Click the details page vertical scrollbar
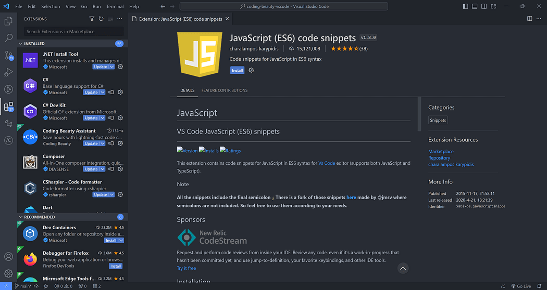Image resolution: width=547 pixels, height=290 pixels. tap(419, 114)
